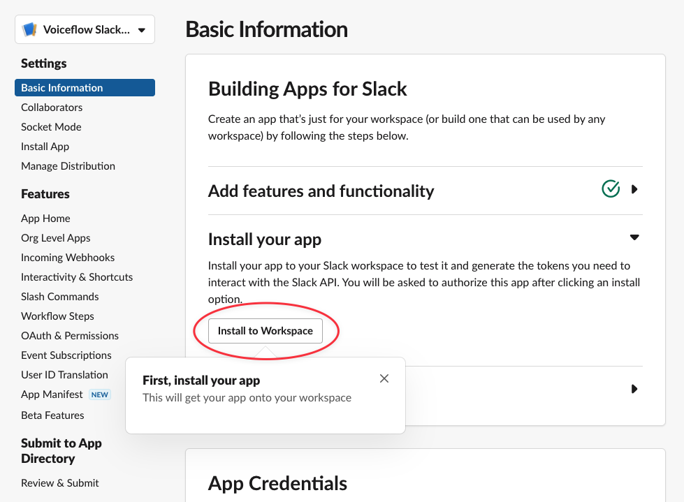Click the Settings sidebar heading
Viewport: 684px width, 502px height.
click(43, 63)
